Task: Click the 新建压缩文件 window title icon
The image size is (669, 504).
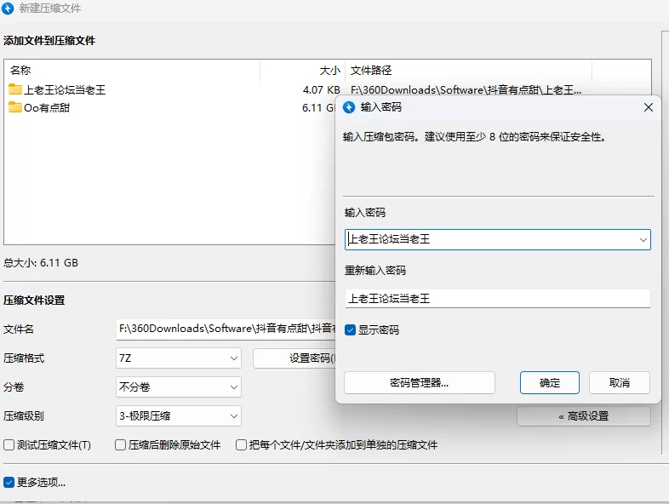Action: [8, 9]
